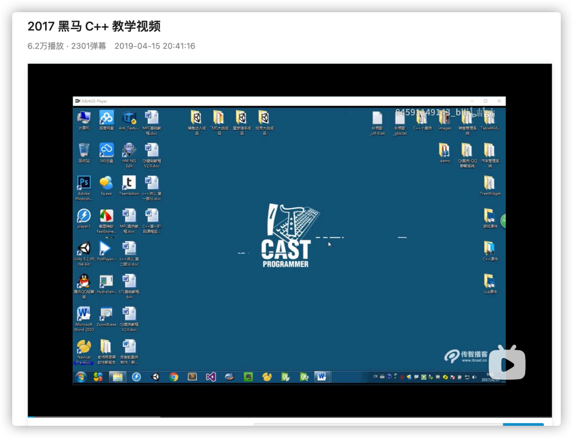Open Visual Studio from the taskbar
Image resolution: width=573 pixels, height=438 pixels.
coord(211,377)
